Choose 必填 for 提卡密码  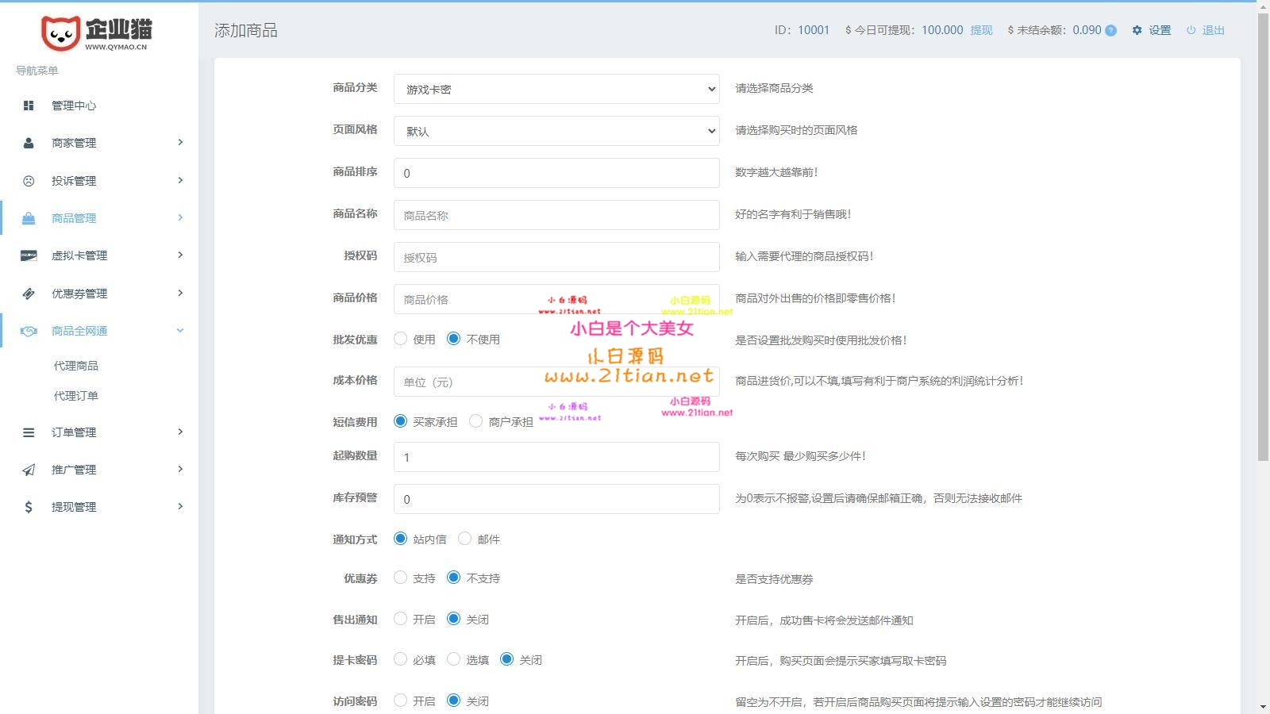coord(400,658)
